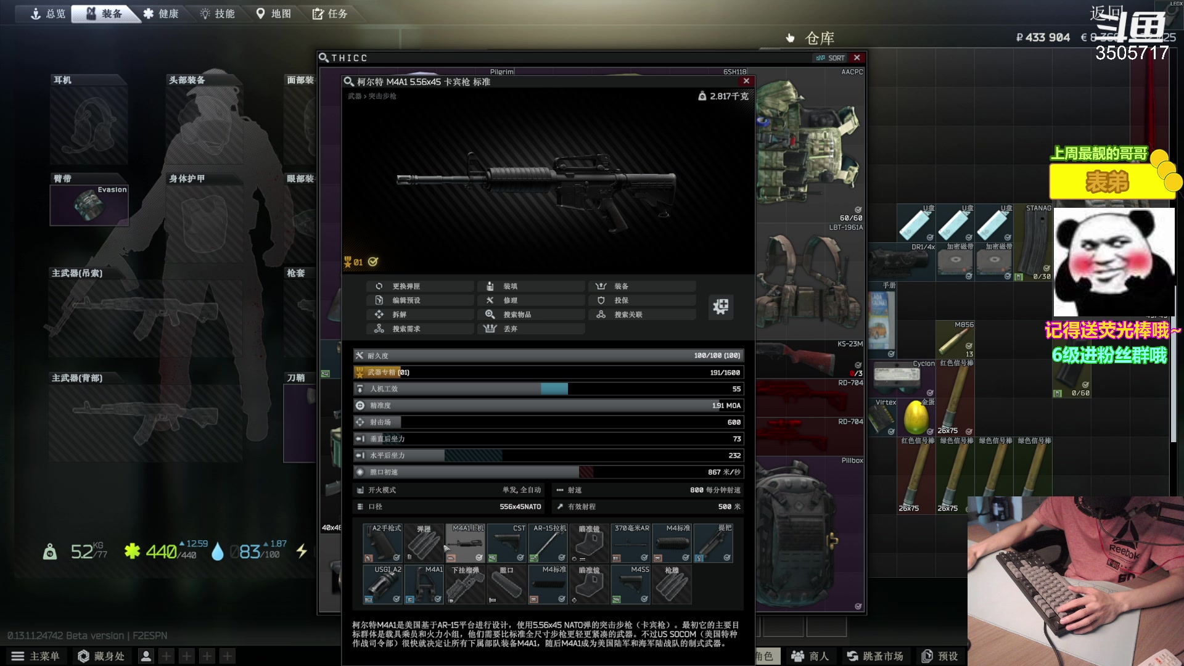This screenshot has width=1184, height=666.
Task: Open 主菜单 main menu
Action: [36, 656]
